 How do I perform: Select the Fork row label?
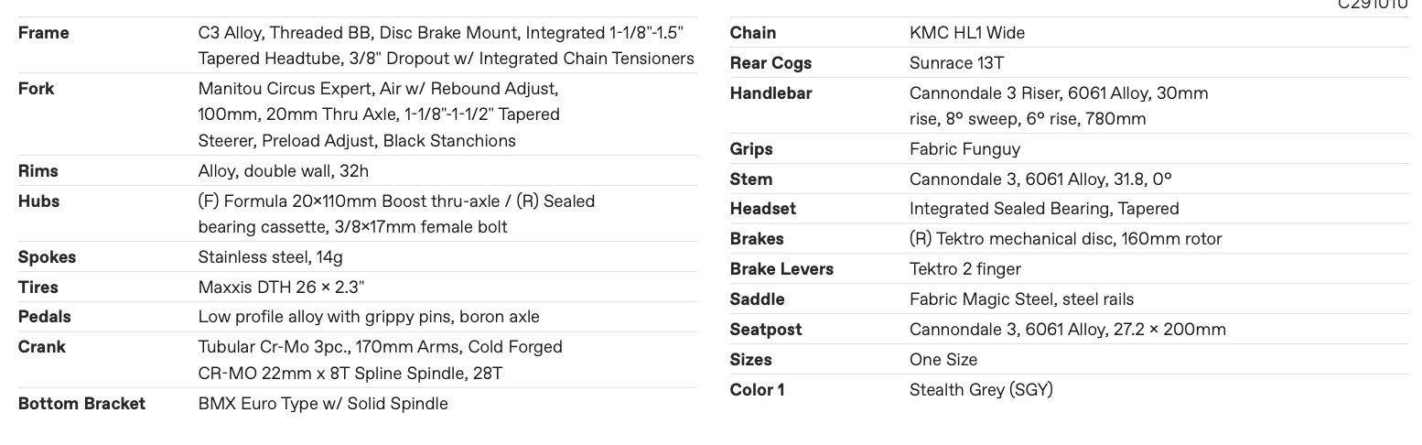tap(36, 89)
